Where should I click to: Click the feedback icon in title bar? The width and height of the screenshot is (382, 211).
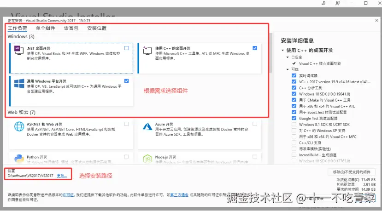337,3
